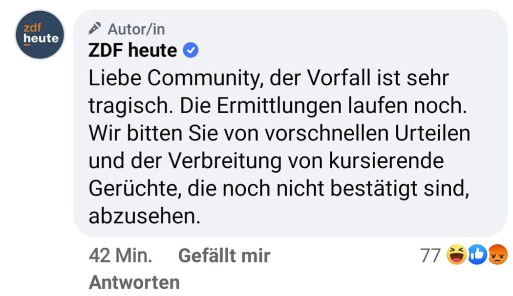Viewport: 513px width, 296px height.
Task: Click the word Verbreitung in the comment
Action: [225, 161]
